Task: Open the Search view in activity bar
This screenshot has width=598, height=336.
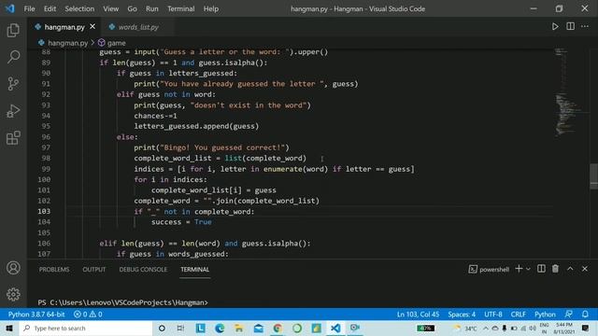Action: tap(13, 57)
